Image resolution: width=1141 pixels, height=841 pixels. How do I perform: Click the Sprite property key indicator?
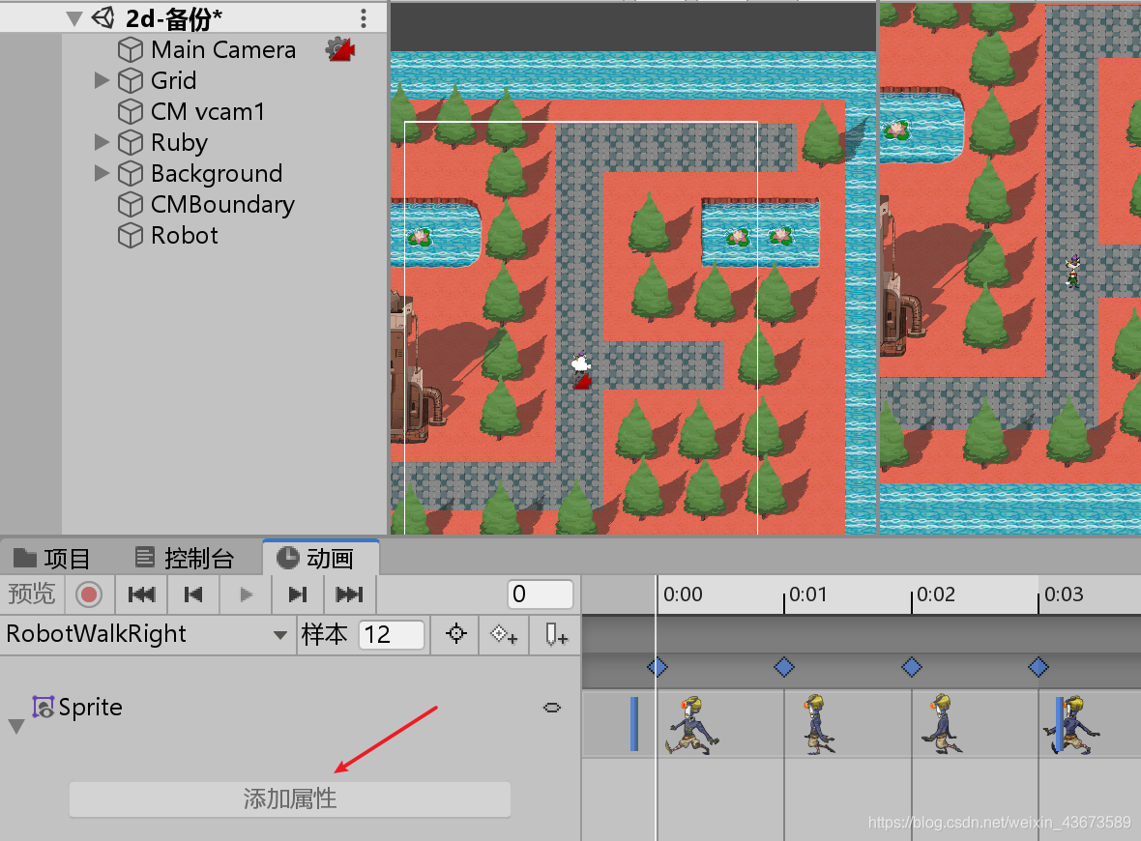click(552, 708)
